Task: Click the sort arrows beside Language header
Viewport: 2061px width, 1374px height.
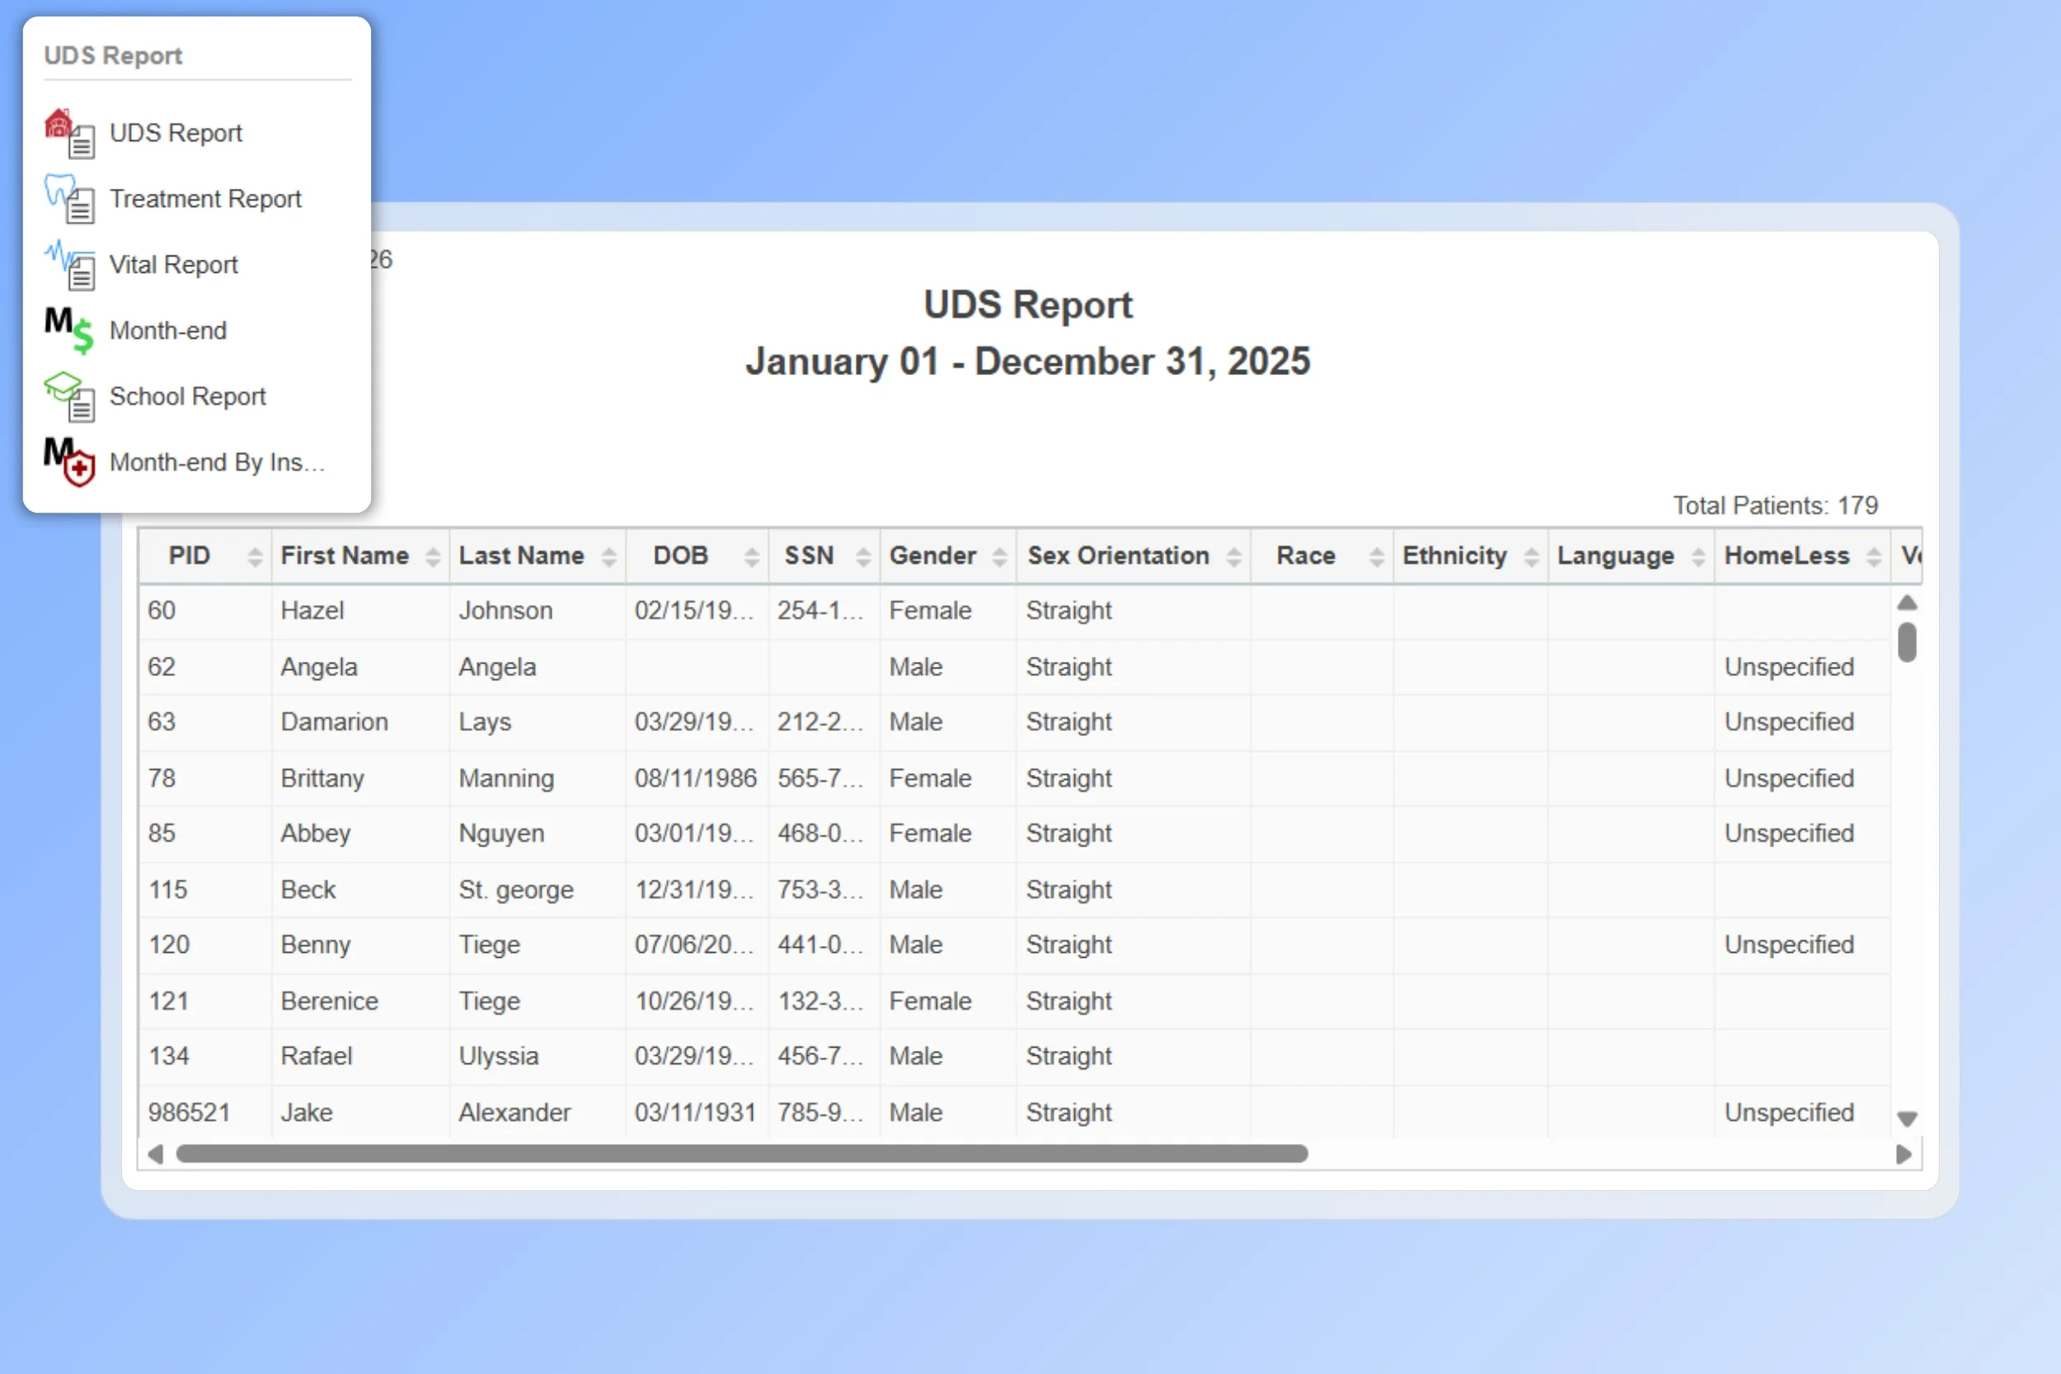Action: point(1699,556)
